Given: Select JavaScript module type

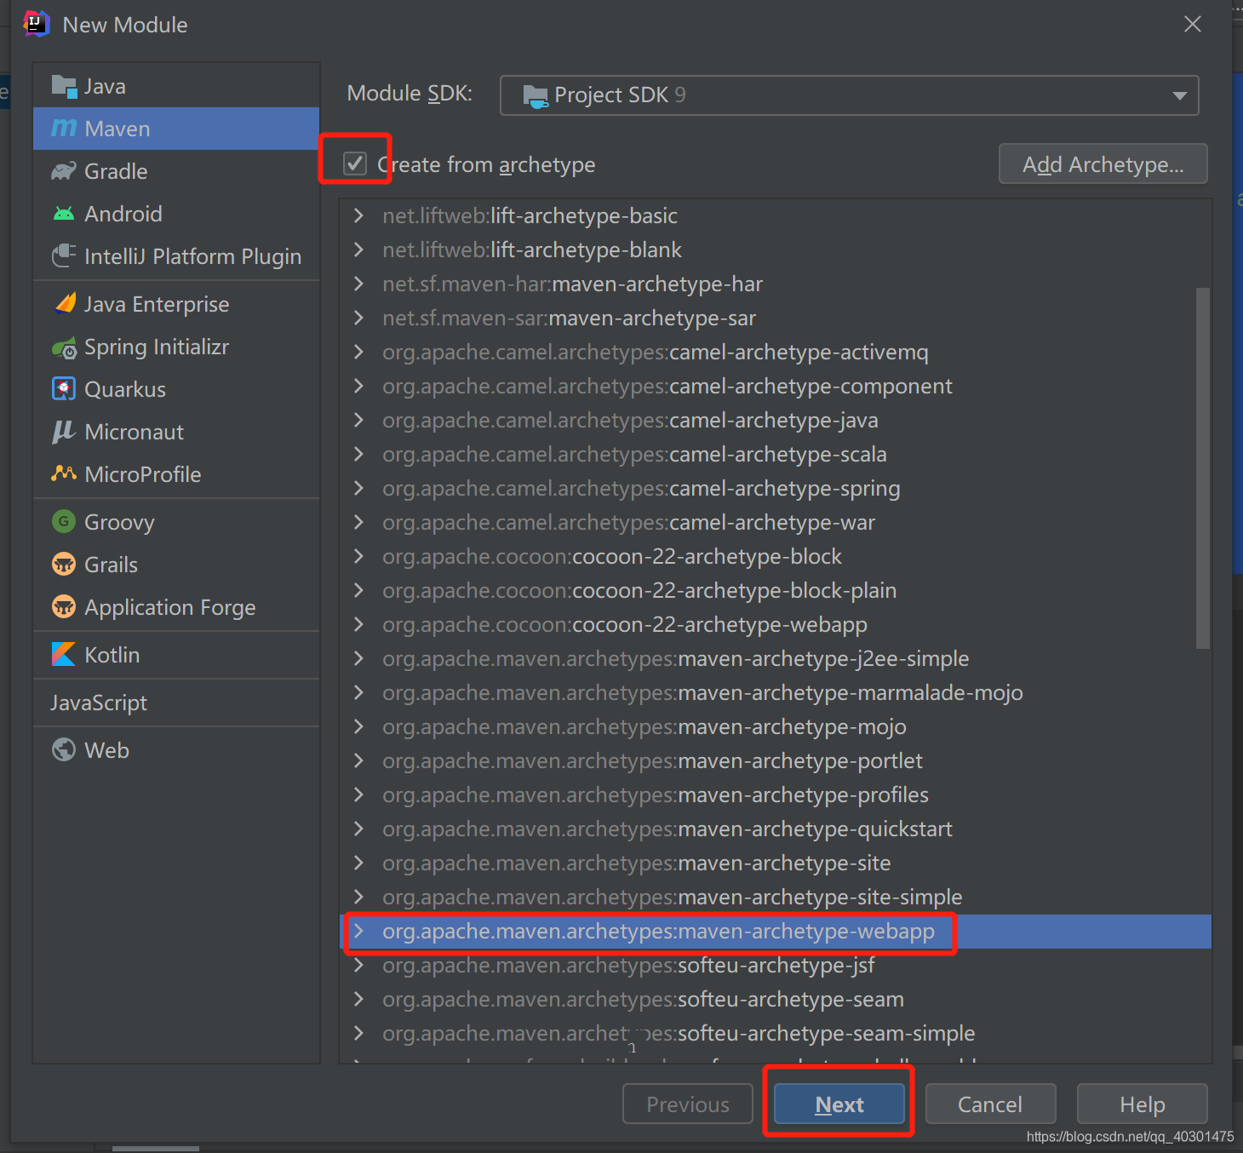Looking at the screenshot, I should coord(176,703).
